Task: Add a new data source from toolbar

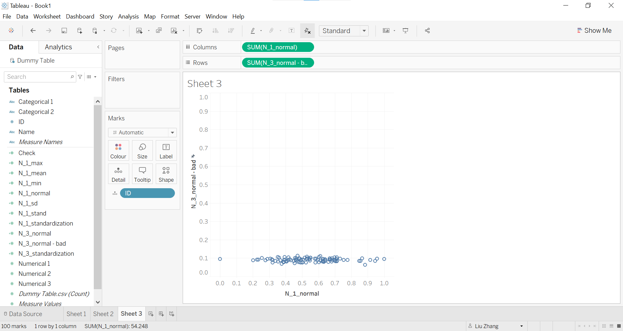Action: point(79,31)
